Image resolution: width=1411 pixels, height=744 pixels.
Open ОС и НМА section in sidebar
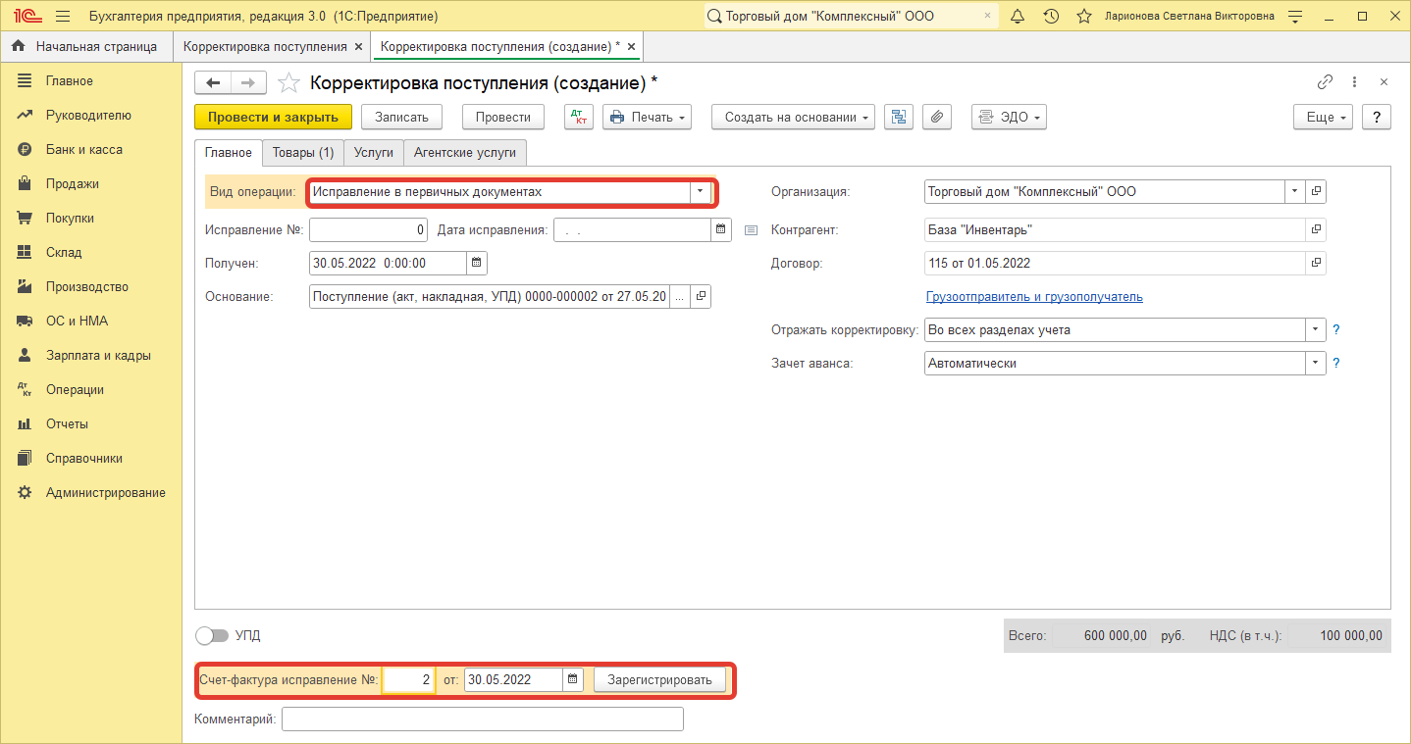click(x=77, y=322)
